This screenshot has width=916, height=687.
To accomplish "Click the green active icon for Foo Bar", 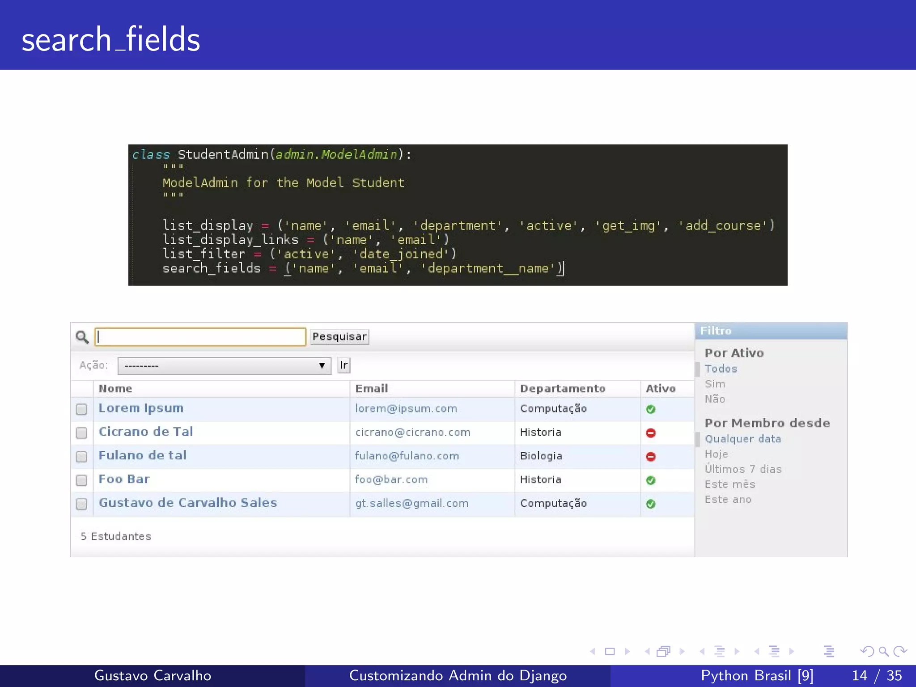I will tap(651, 480).
